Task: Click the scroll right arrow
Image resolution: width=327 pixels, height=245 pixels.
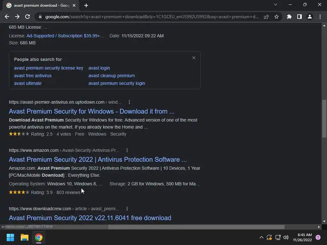Action: click(319, 227)
